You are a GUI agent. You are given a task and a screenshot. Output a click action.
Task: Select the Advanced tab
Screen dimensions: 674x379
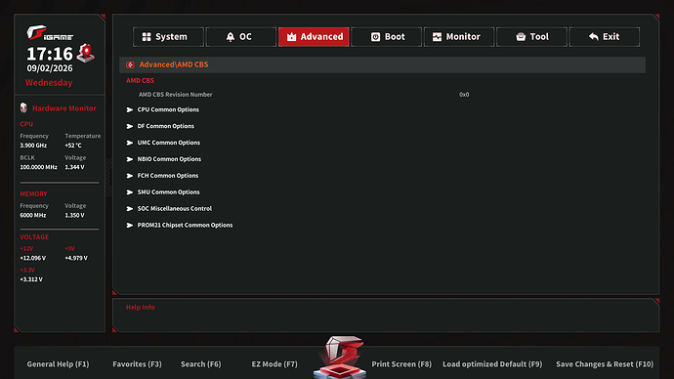click(x=314, y=37)
